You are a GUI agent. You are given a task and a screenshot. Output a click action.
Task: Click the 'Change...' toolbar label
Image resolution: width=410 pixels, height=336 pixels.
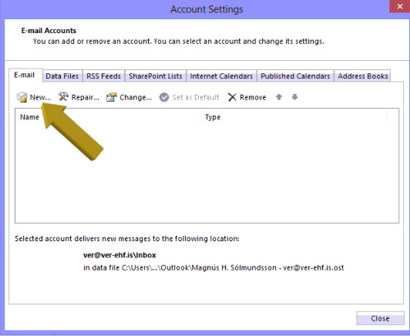point(136,97)
